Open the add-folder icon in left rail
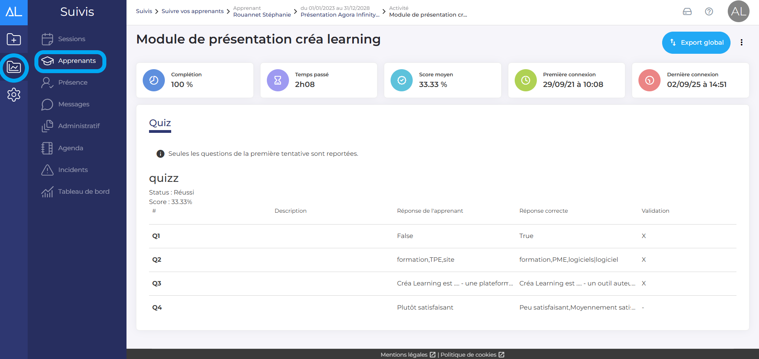This screenshot has height=359, width=759. click(14, 40)
